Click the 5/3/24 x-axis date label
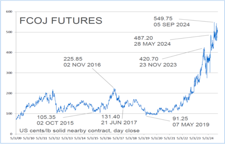Viewport: 225px width, 144px height. [208, 139]
